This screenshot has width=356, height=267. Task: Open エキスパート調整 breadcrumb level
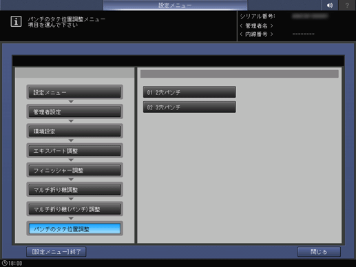[74, 151]
